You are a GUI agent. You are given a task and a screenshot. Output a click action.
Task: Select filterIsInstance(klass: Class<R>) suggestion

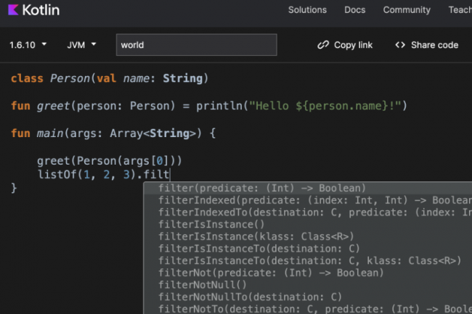(x=308, y=236)
